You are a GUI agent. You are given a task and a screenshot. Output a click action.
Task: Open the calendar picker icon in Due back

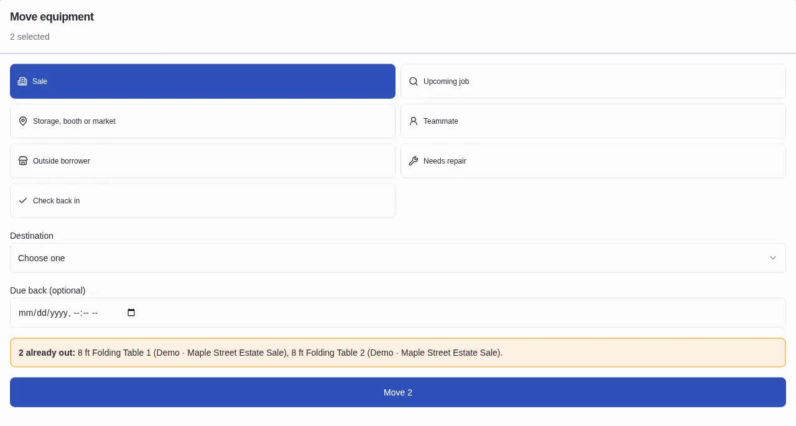(x=131, y=313)
